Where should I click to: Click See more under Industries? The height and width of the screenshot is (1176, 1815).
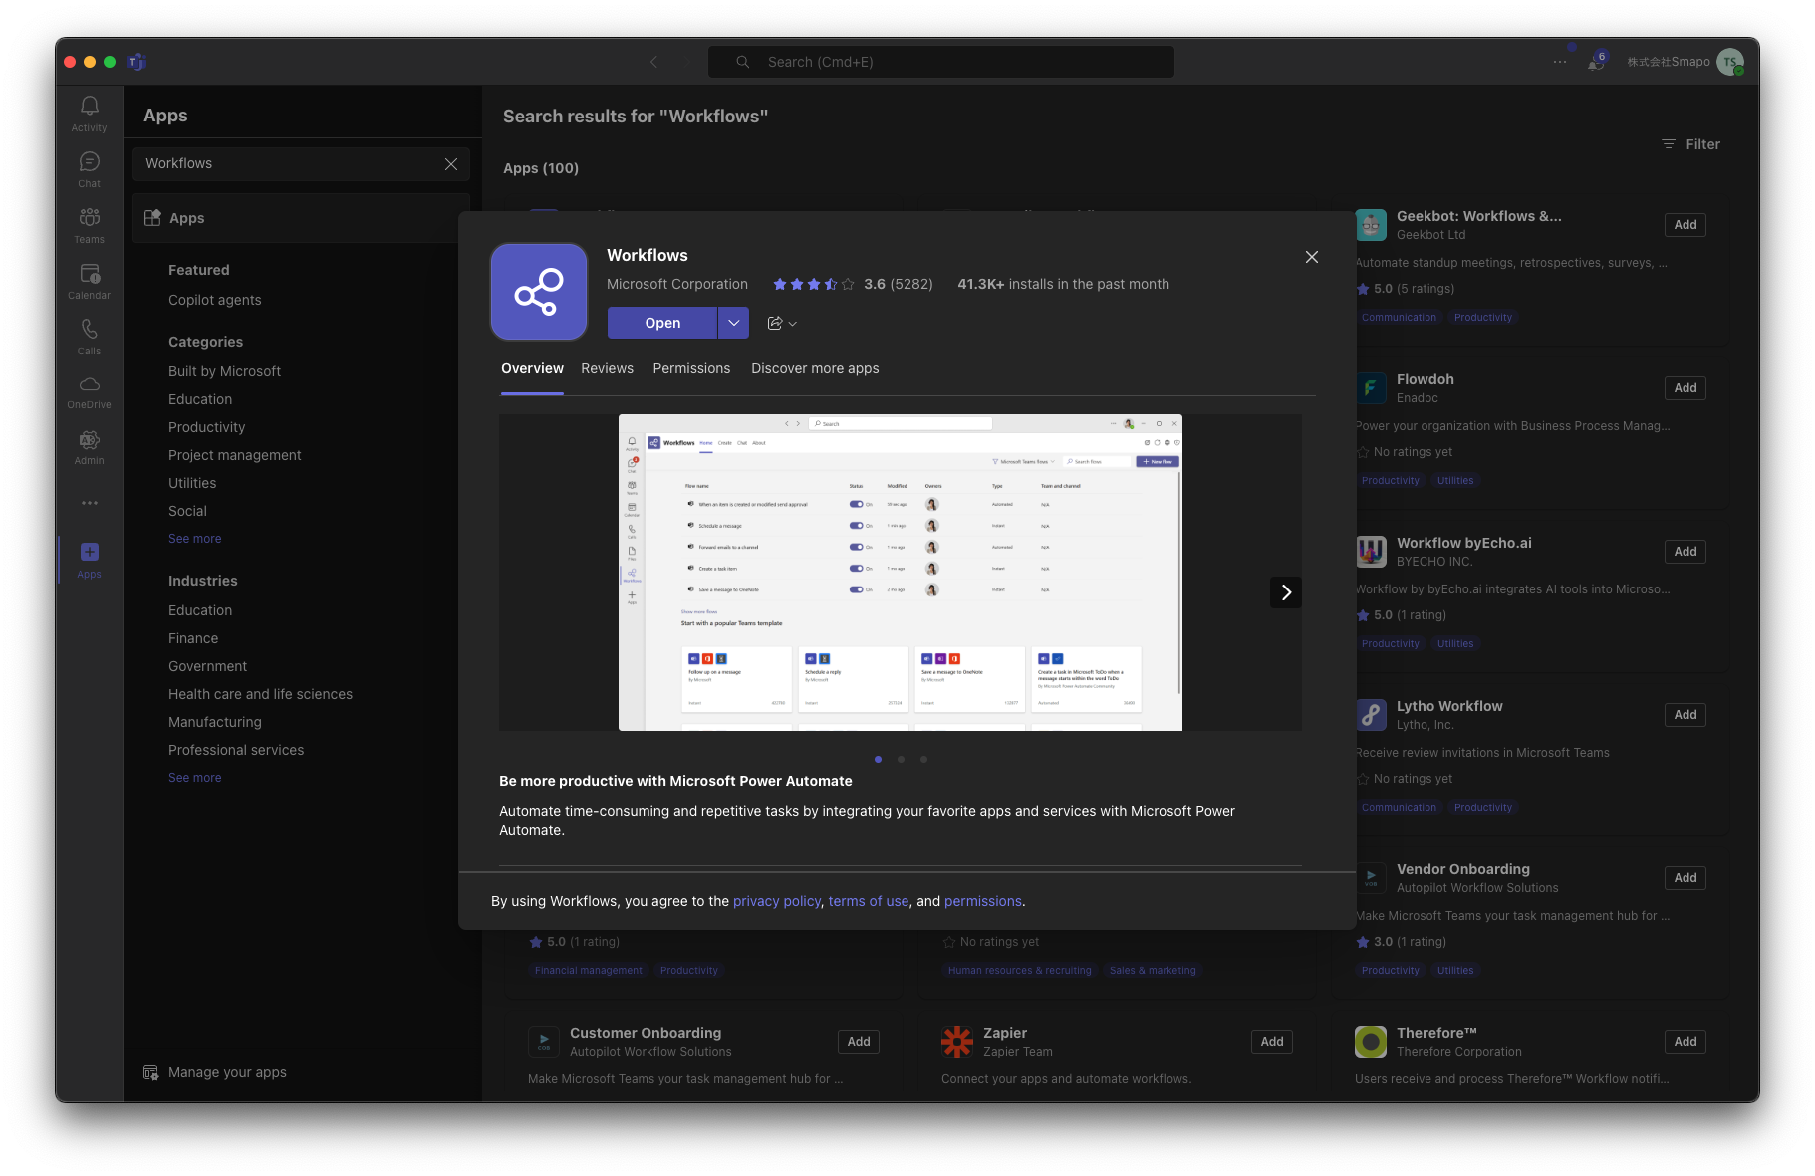pyautogui.click(x=195, y=778)
